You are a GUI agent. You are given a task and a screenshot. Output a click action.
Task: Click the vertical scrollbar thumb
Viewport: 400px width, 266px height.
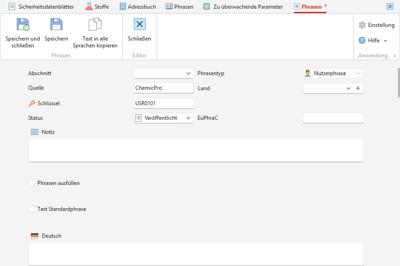click(x=399, y=83)
